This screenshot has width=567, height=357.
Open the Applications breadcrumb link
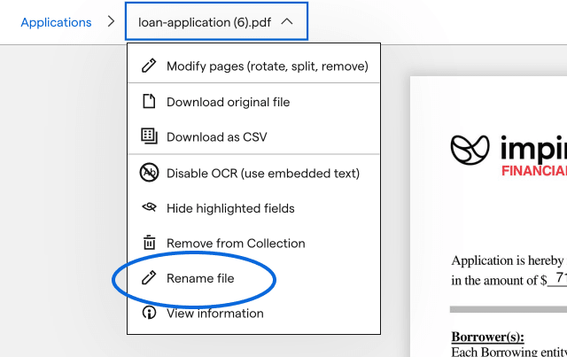tap(56, 22)
